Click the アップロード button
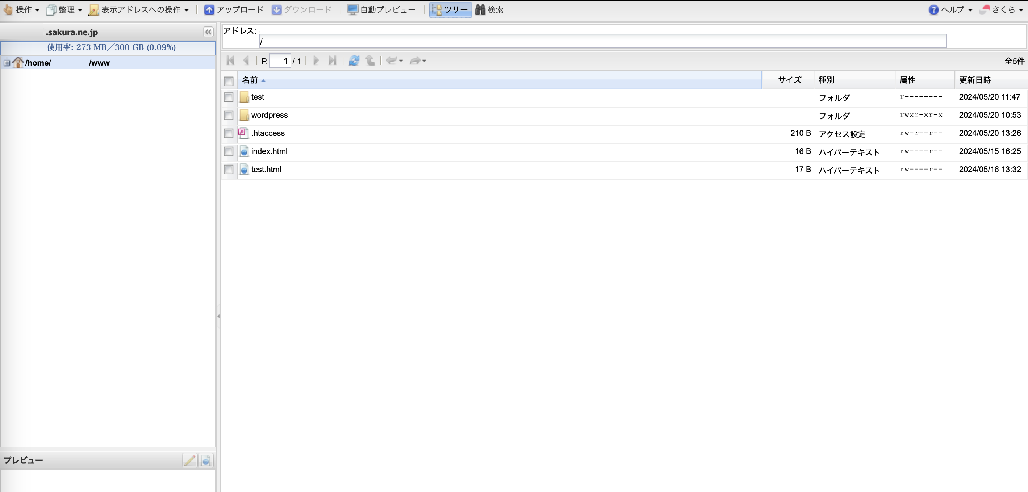 (x=234, y=9)
